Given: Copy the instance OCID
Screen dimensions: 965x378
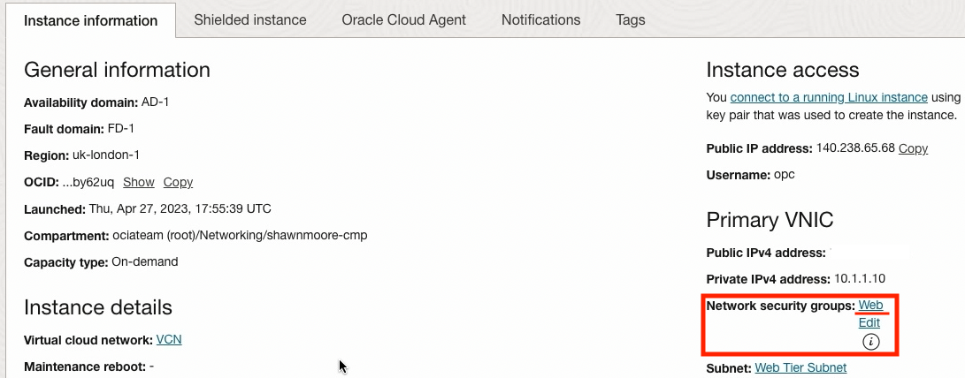Looking at the screenshot, I should pos(178,182).
